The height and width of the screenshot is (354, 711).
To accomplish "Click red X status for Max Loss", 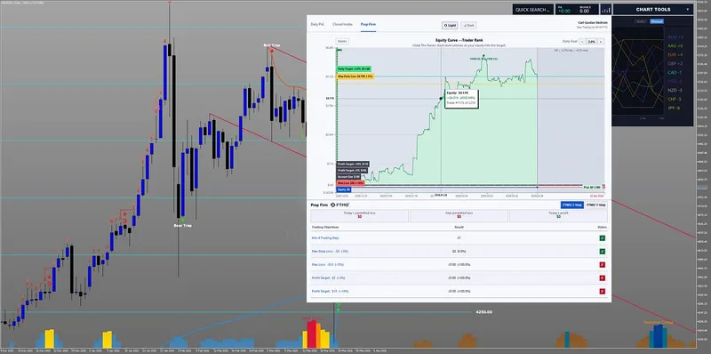I will [603, 264].
